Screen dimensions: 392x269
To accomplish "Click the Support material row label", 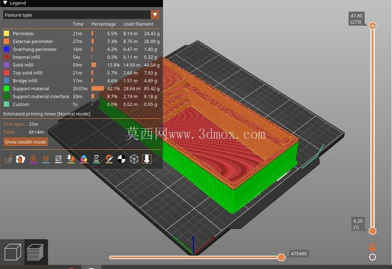I will (31, 89).
